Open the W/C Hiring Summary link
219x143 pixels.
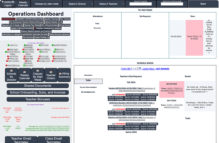point(49,25)
